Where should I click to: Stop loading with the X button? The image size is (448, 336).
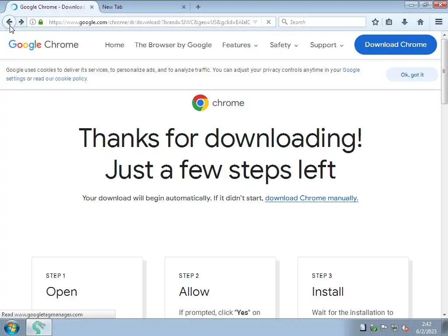pyautogui.click(x=269, y=22)
